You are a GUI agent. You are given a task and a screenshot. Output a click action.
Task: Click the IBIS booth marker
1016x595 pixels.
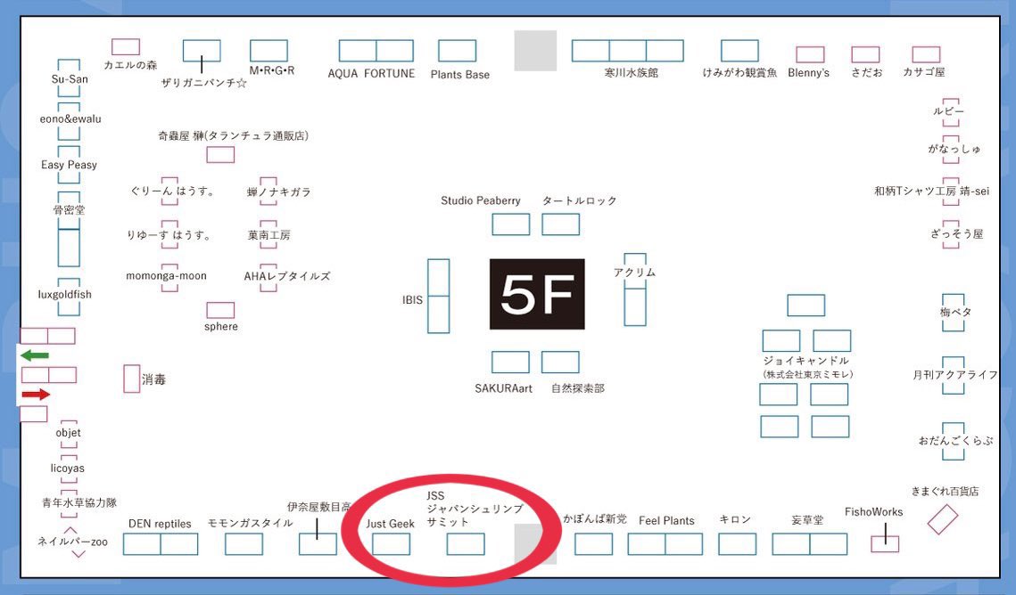[437, 298]
